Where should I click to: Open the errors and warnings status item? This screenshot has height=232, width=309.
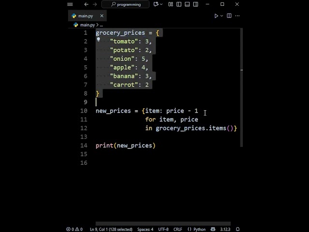click(x=74, y=229)
